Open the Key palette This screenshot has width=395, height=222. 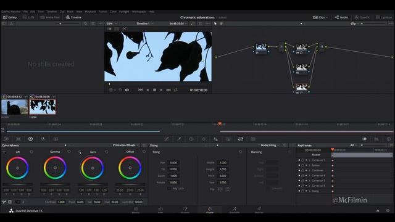(228, 139)
